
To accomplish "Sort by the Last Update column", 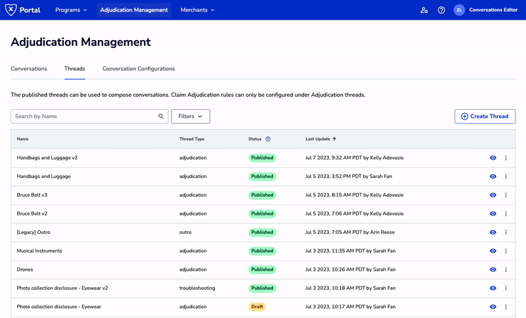I will point(321,139).
